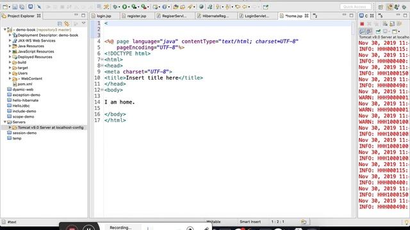
Task: Open Run configurations dropdown arrow
Action: (129, 7)
